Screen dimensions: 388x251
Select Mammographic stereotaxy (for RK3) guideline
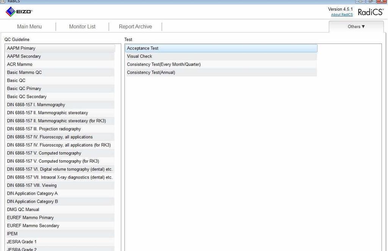click(60, 121)
